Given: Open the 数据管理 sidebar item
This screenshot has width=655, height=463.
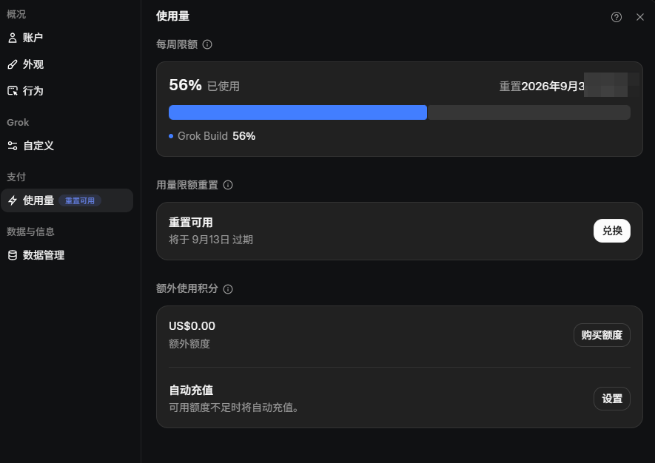Looking at the screenshot, I should [x=67, y=255].
